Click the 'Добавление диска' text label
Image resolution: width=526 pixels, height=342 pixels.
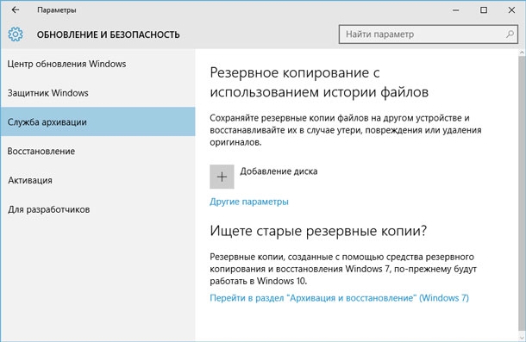pyautogui.click(x=279, y=171)
